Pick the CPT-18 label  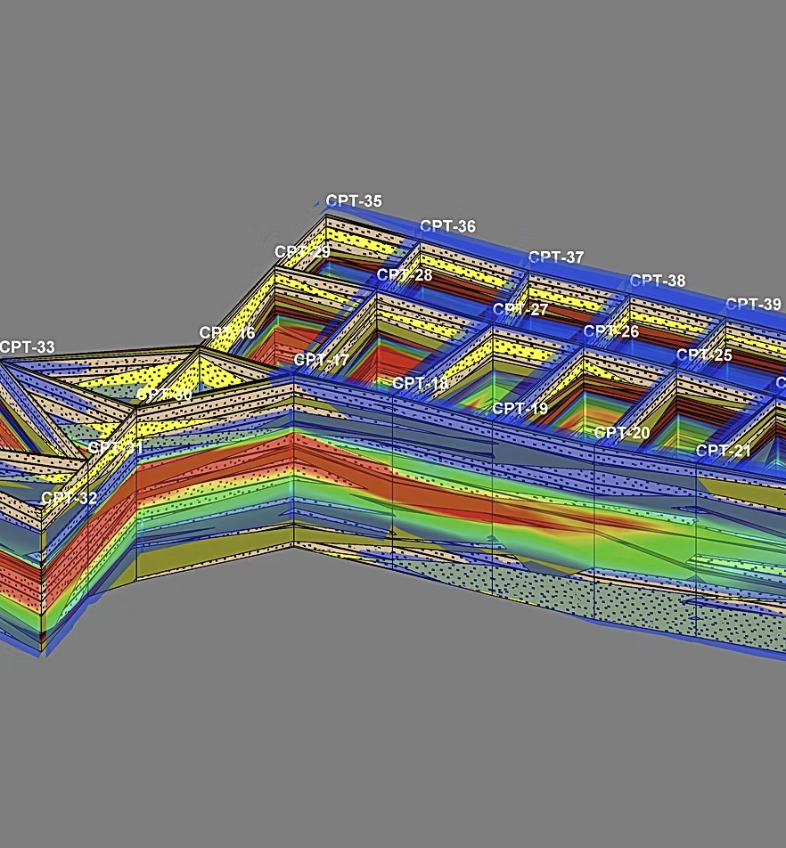[420, 384]
